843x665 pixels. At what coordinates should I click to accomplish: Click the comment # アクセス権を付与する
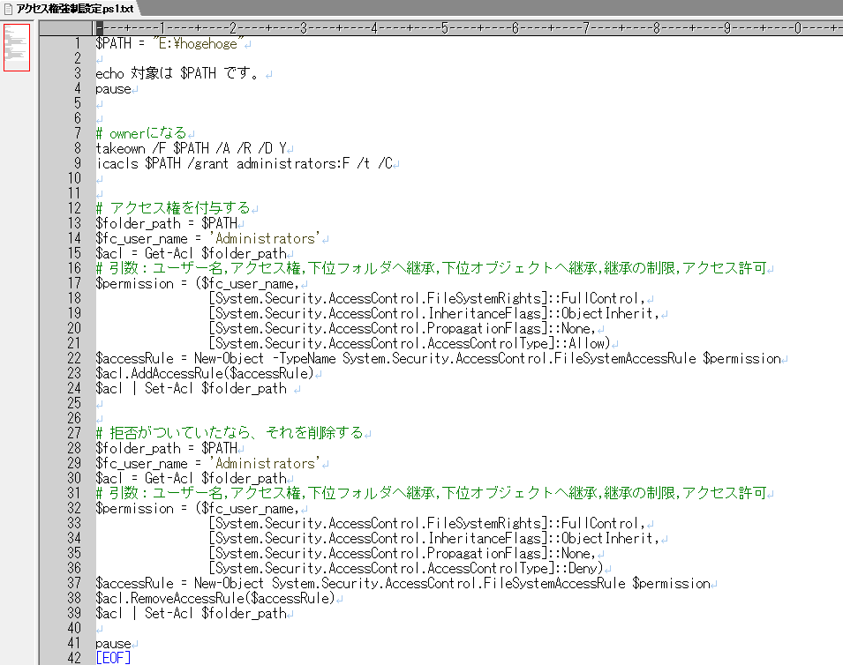[x=173, y=208]
